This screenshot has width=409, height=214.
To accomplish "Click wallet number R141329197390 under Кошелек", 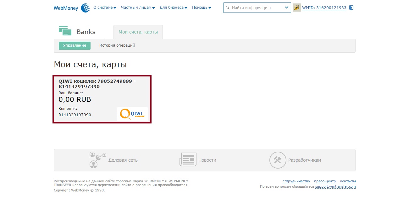I will click(75, 115).
